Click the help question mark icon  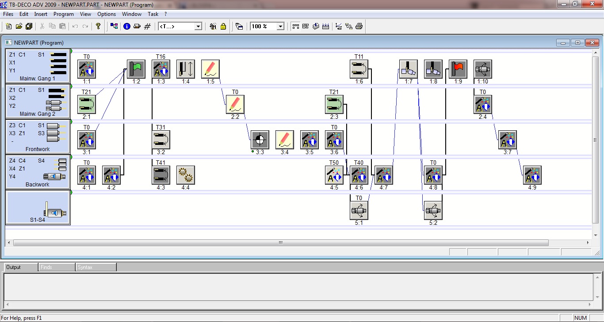[x=98, y=27]
